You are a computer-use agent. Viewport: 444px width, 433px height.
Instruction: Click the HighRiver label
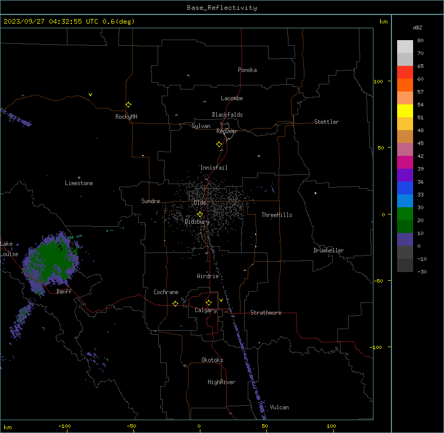(x=221, y=382)
